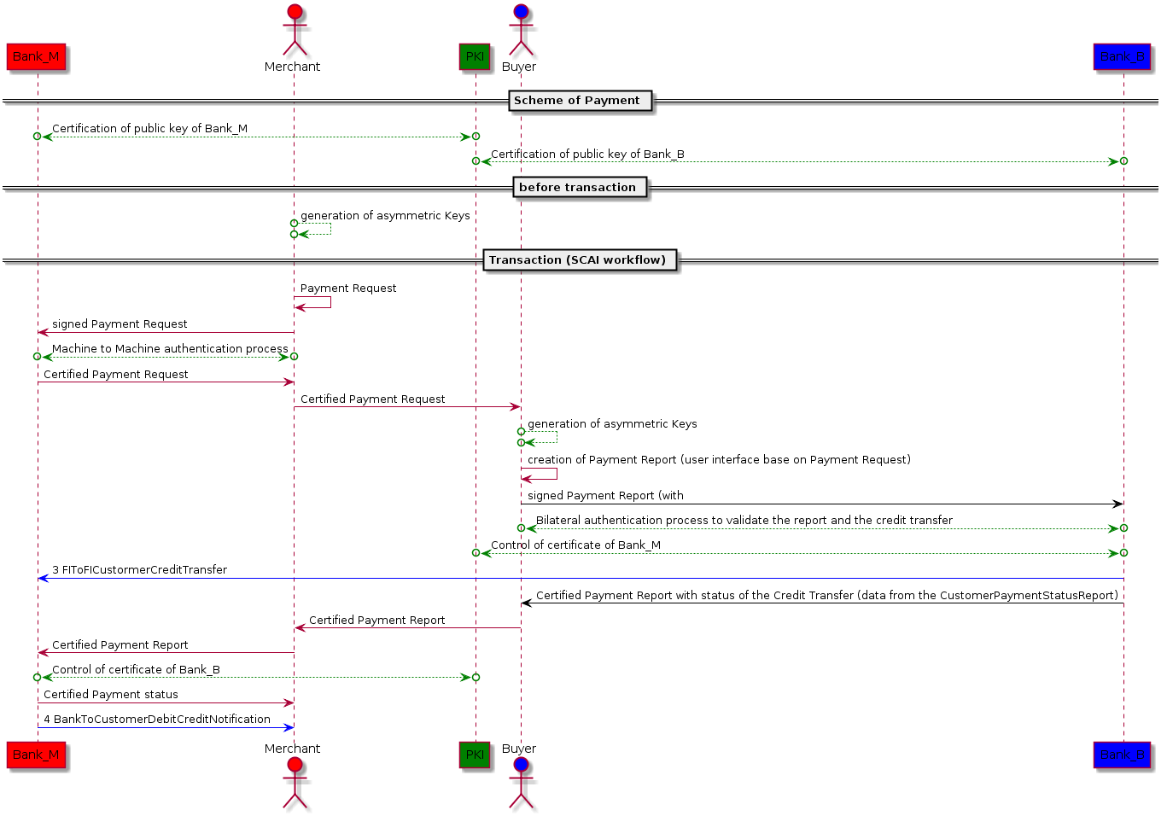Select the "Certified Payment status" message label
Image resolution: width=1167 pixels, height=816 pixels.
click(x=111, y=695)
